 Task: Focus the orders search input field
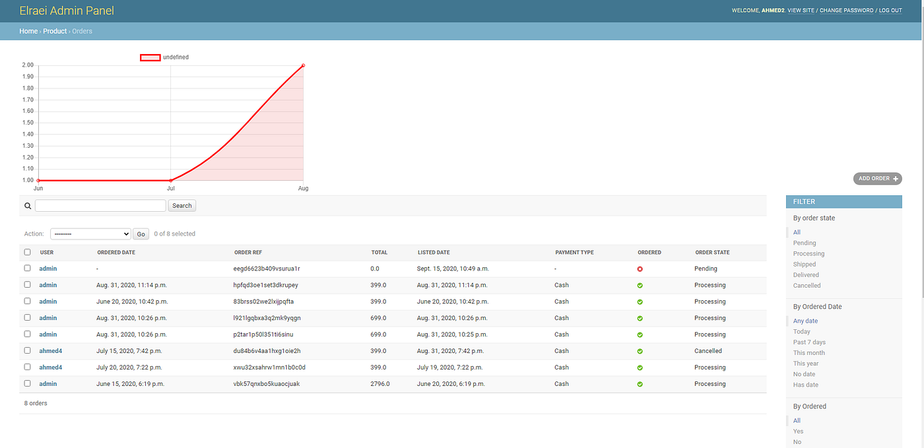pyautogui.click(x=100, y=206)
